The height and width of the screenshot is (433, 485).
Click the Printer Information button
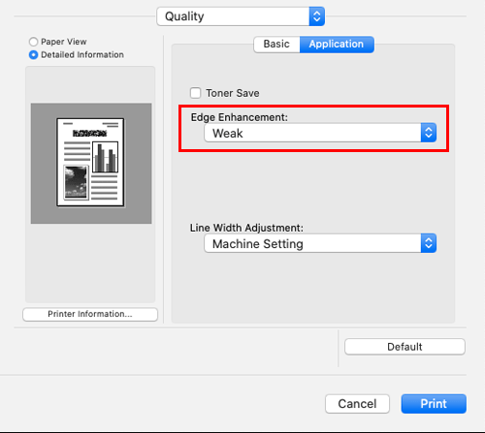click(x=90, y=314)
